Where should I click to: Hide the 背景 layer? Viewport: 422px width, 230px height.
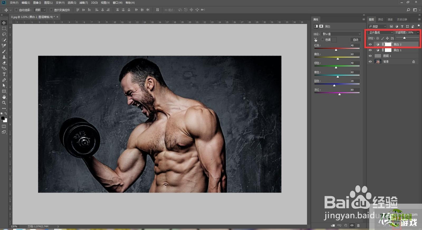[x=370, y=62]
